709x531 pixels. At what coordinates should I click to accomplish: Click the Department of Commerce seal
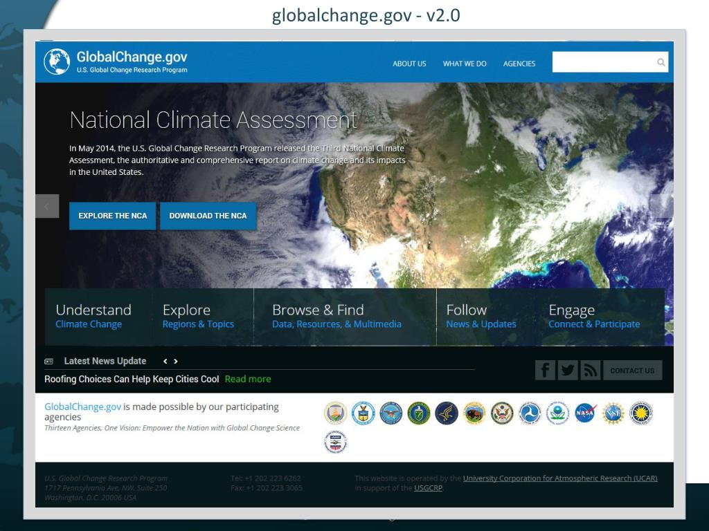pyautogui.click(x=363, y=413)
